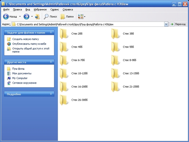Image resolution: width=189 pixels, height=142 pixels.
Task: Expand the address bar dropdown
Action: 166,24
